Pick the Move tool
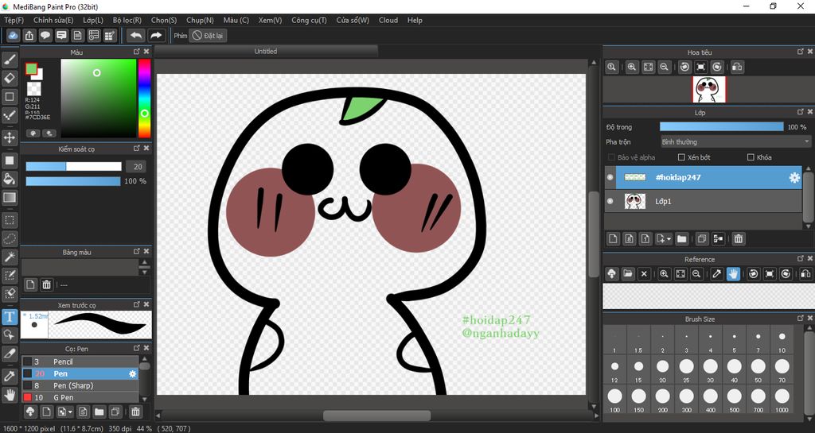Image resolution: width=815 pixels, height=433 pixels. click(x=10, y=137)
